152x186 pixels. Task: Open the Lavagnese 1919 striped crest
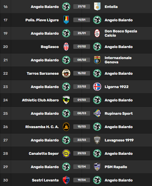97,140
